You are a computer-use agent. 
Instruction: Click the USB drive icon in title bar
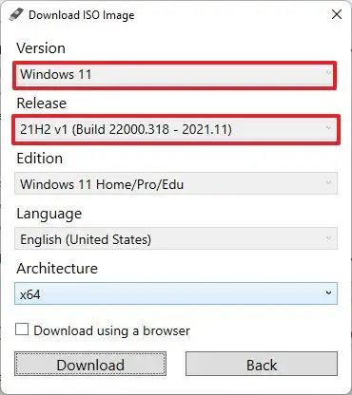[x=16, y=14]
